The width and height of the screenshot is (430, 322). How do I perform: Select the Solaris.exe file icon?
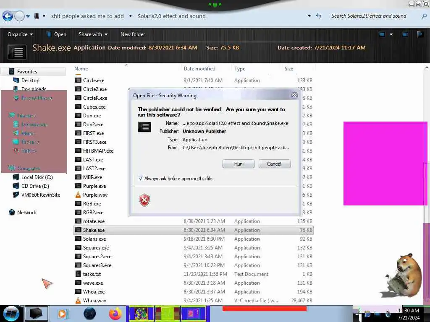tap(78, 239)
